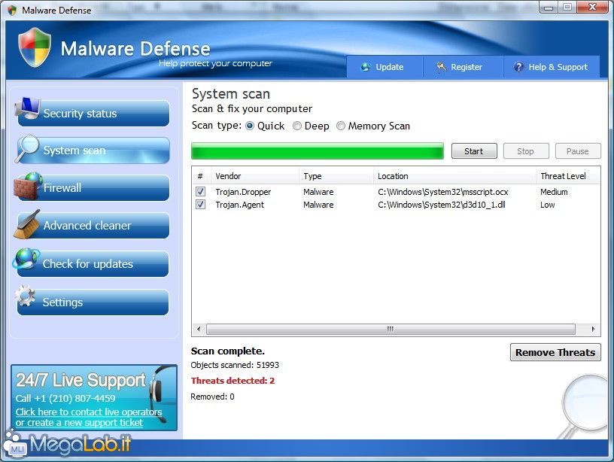The height and width of the screenshot is (462, 614).
Task: Click the Pause scan button
Action: pos(577,151)
